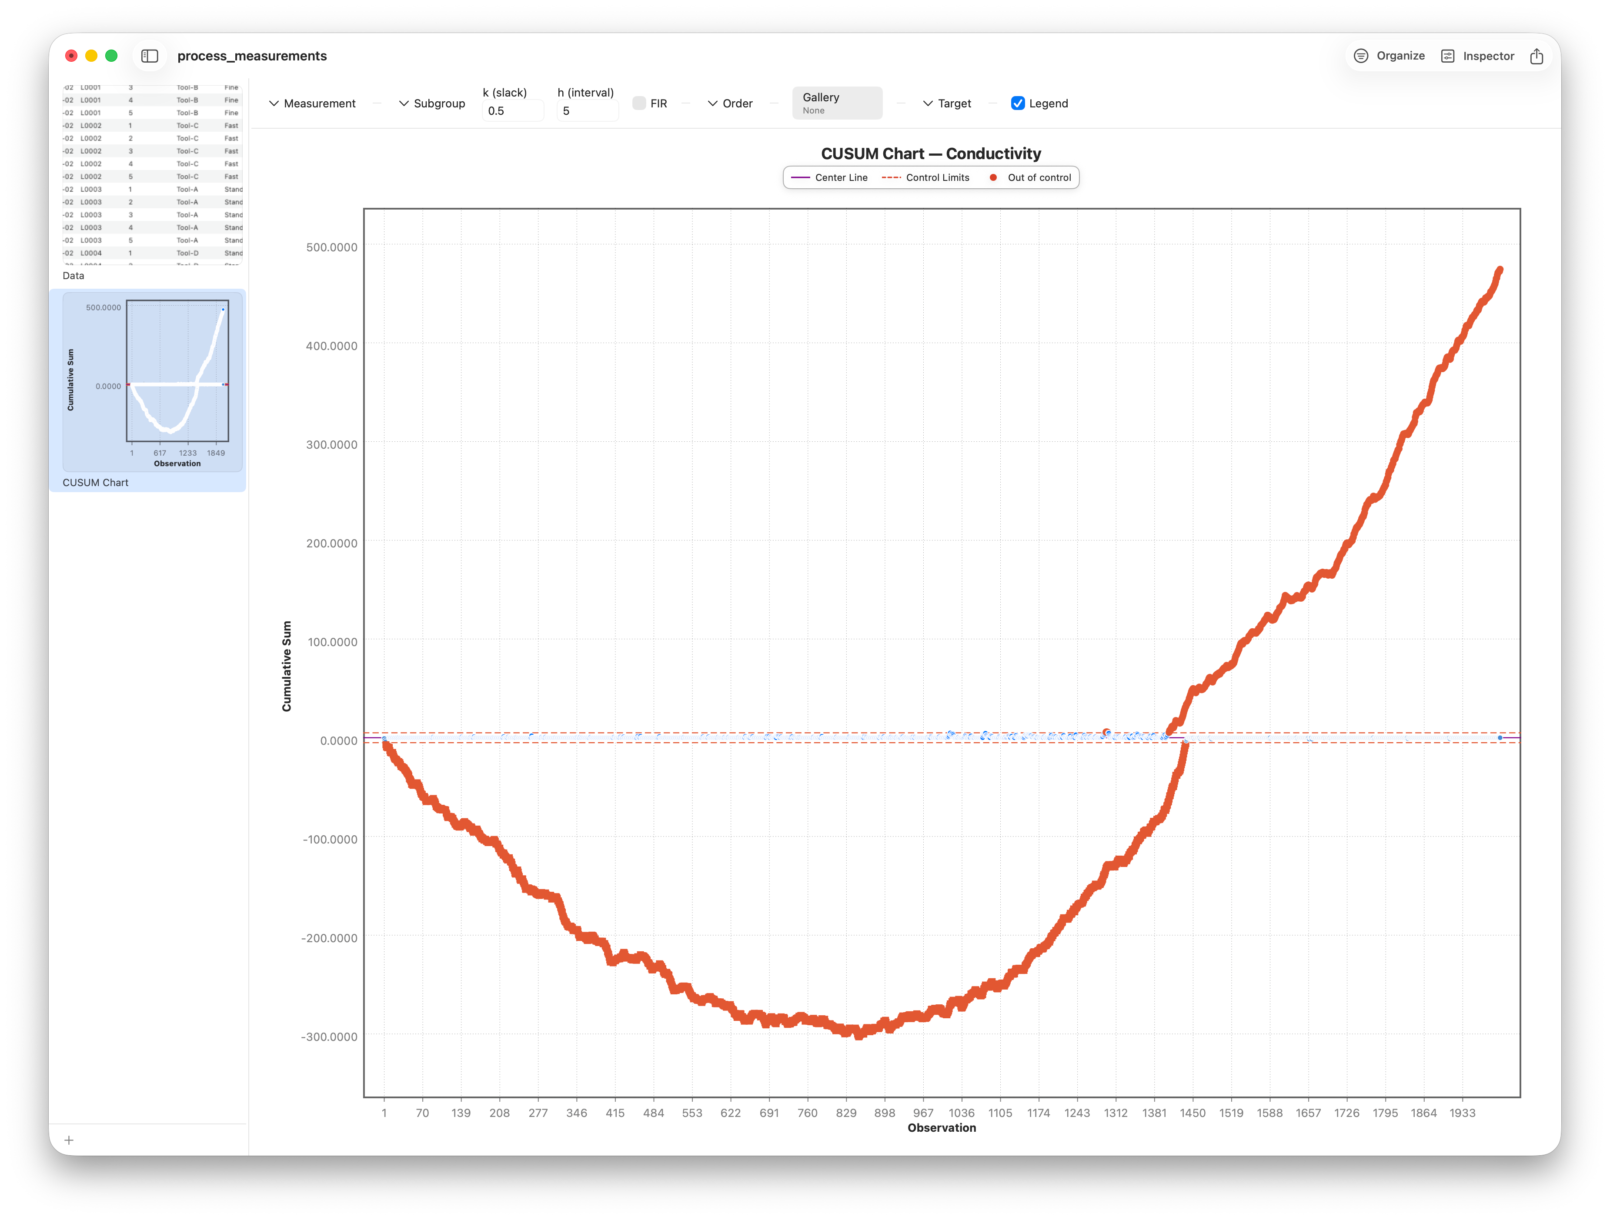The width and height of the screenshot is (1610, 1220).
Task: Select the CUSUM Chart thumbnail
Action: point(153,381)
